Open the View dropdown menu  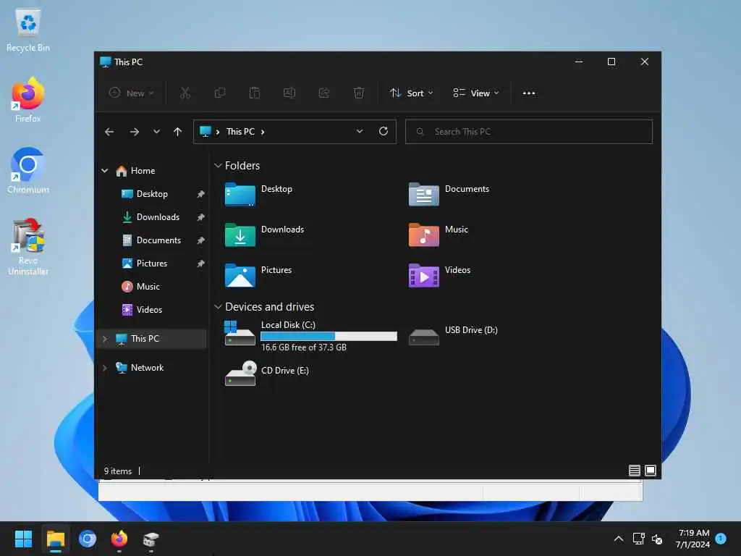(476, 93)
